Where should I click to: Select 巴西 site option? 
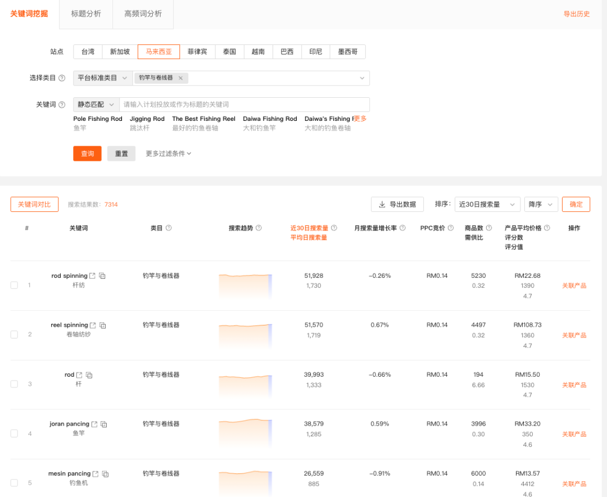[x=287, y=52]
